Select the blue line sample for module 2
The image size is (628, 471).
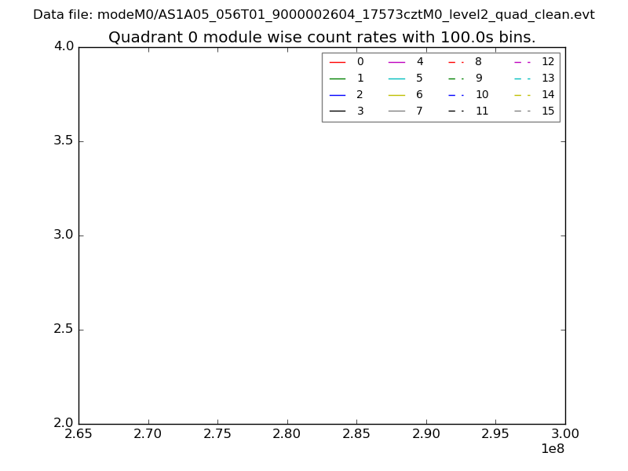point(338,94)
